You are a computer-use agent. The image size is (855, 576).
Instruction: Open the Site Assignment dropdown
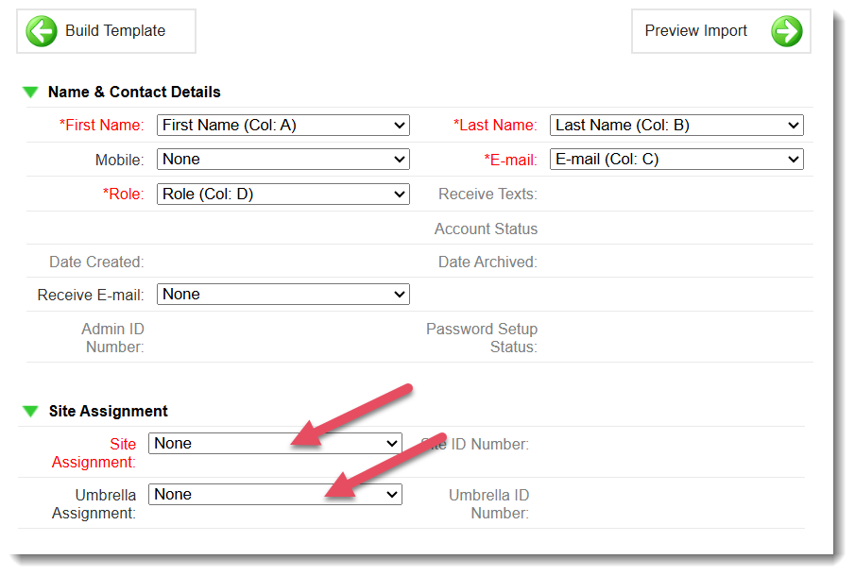[275, 443]
